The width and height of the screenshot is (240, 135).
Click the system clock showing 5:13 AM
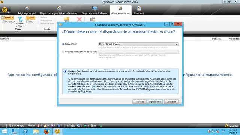coord(232,132)
